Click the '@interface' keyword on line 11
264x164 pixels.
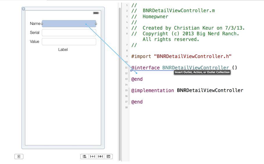tap(146, 68)
